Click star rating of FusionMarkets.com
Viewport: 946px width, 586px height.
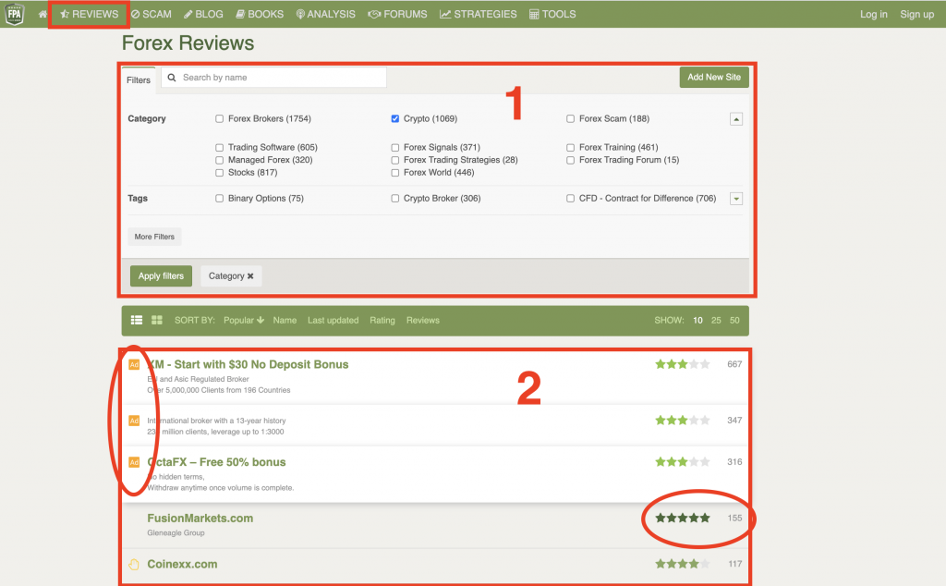point(683,518)
